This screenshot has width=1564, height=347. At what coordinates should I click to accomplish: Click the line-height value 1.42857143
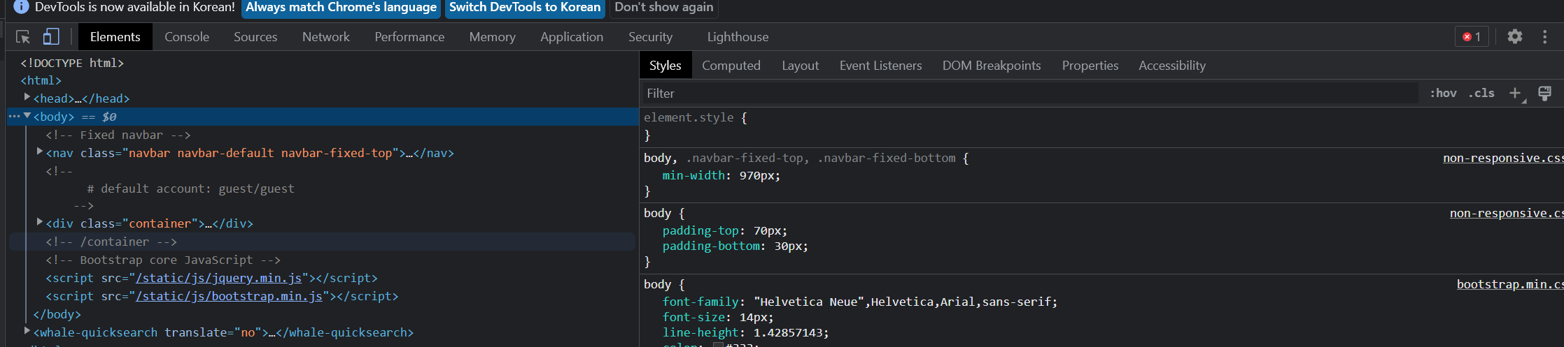[791, 332]
